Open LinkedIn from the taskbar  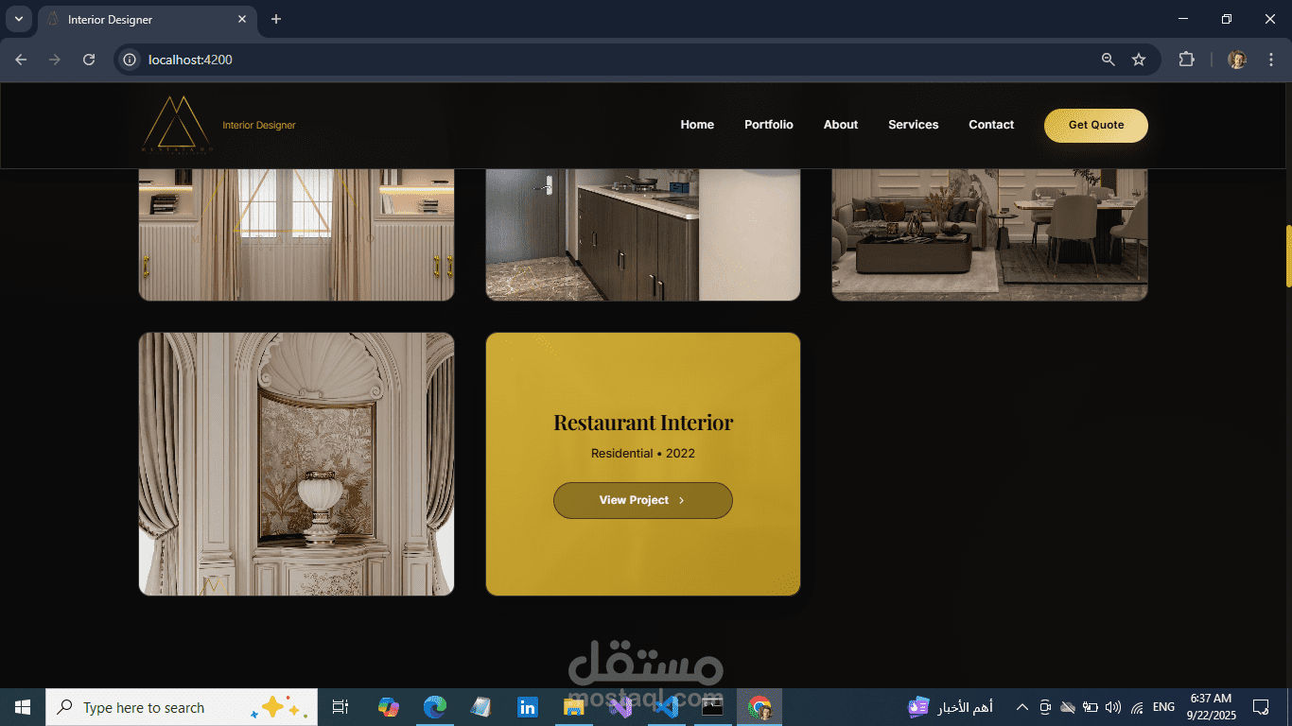click(x=527, y=707)
